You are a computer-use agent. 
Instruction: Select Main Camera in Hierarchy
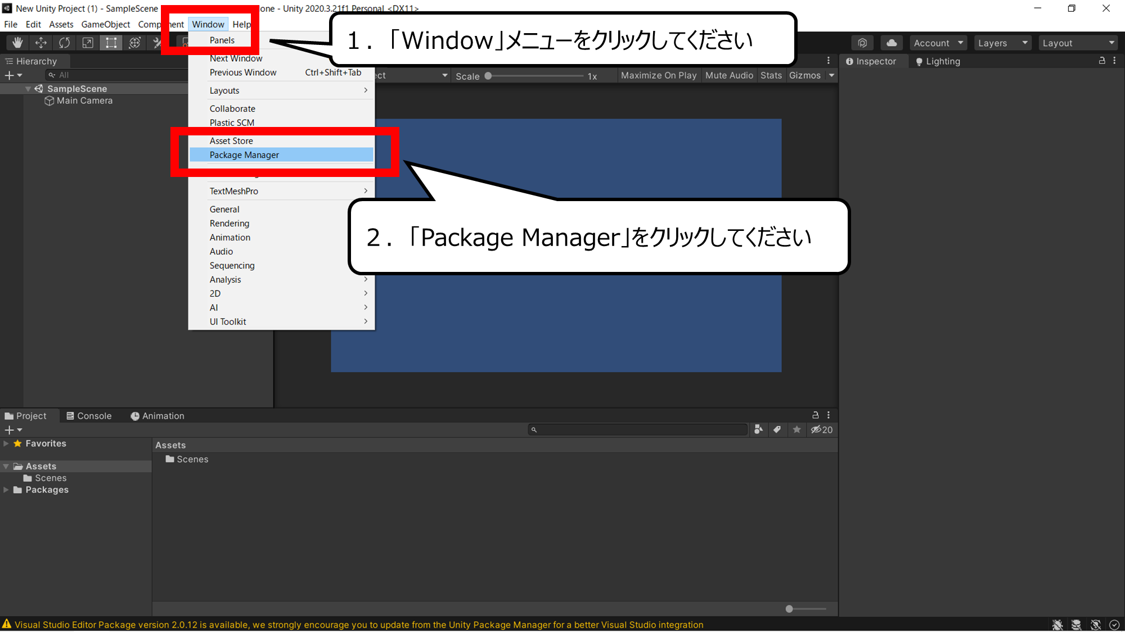[84, 101]
